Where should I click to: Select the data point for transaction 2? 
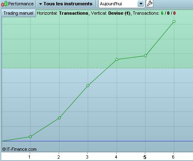pyautogui.click(x=59, y=118)
